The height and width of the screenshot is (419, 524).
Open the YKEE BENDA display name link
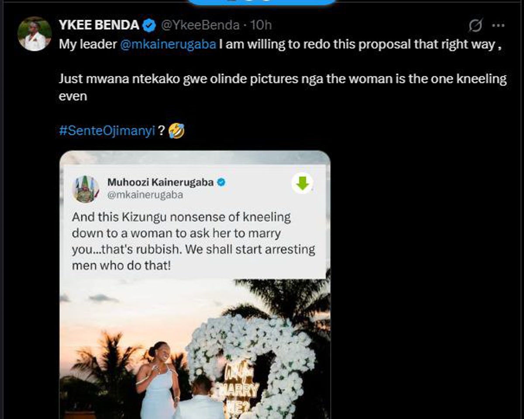pyautogui.click(x=99, y=25)
